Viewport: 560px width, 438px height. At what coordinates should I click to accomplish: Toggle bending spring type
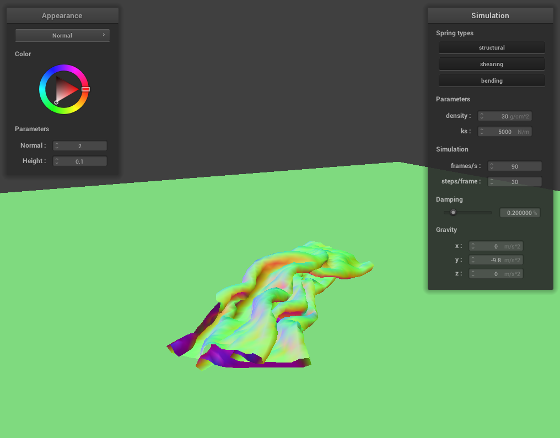tap(492, 80)
